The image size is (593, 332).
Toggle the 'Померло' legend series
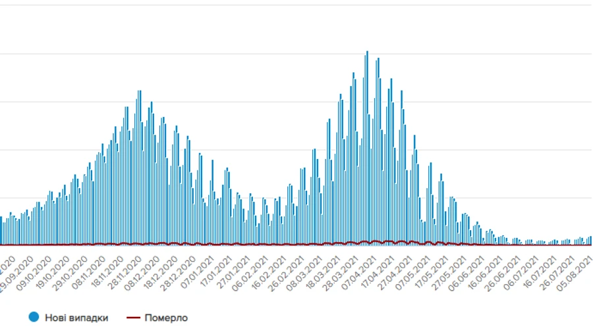(x=166, y=318)
